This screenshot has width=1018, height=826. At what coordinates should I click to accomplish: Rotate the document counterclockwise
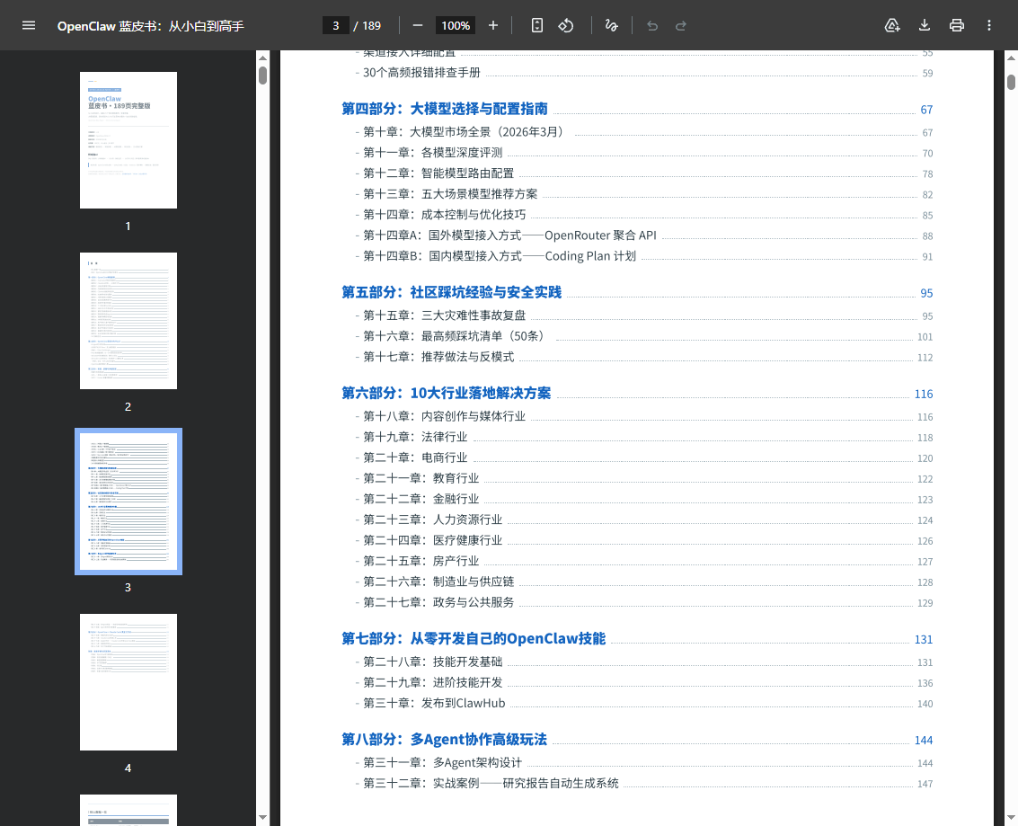click(x=566, y=25)
